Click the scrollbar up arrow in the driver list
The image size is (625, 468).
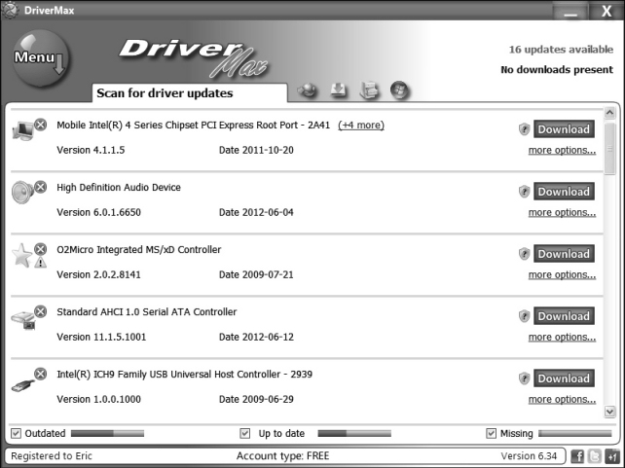click(x=609, y=113)
